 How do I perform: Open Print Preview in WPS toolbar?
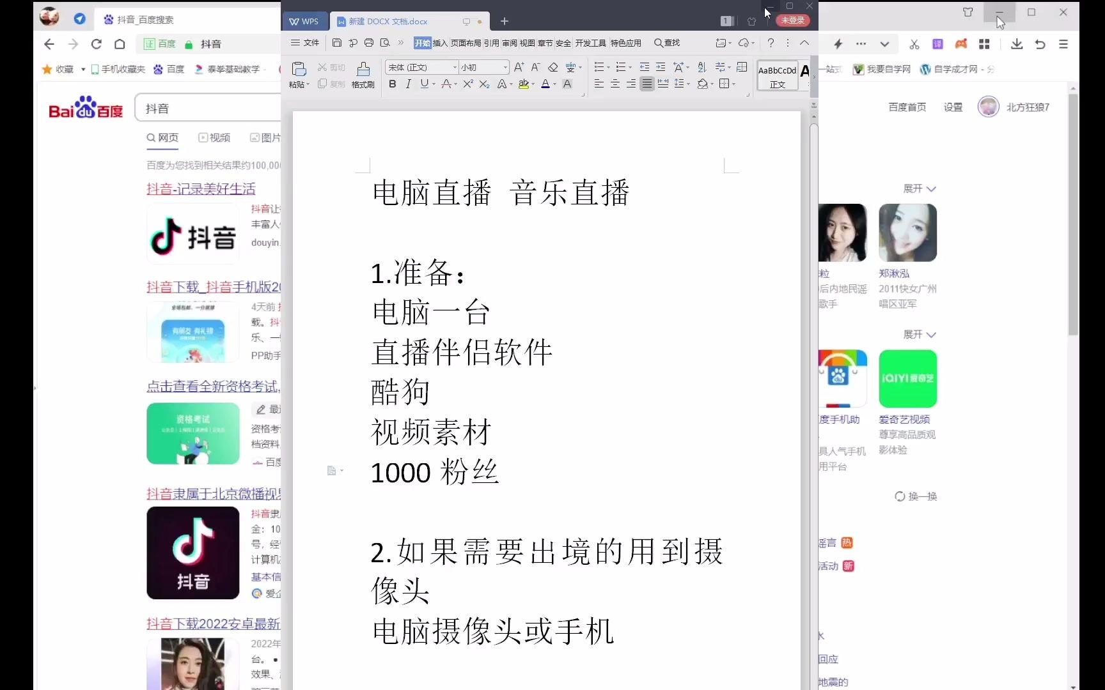pyautogui.click(x=385, y=43)
